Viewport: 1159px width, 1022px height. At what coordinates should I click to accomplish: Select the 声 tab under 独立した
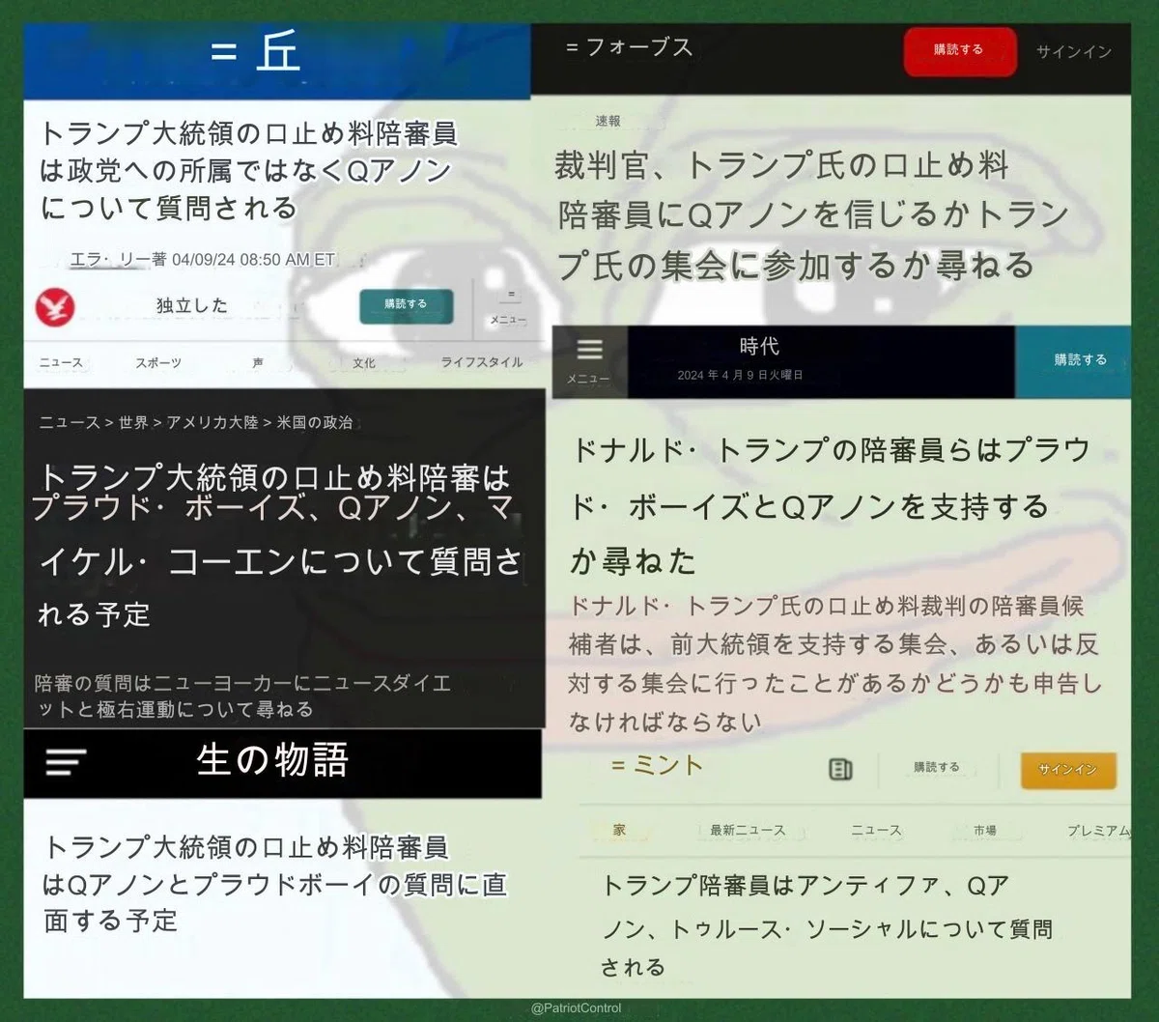coord(258,362)
